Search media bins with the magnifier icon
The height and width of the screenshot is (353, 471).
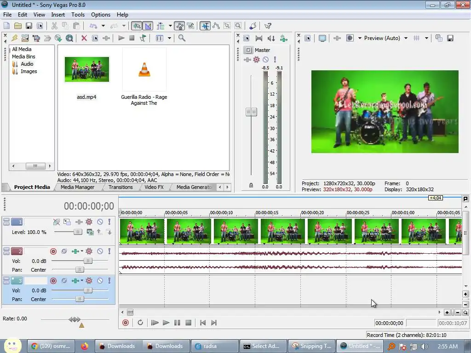182,38
